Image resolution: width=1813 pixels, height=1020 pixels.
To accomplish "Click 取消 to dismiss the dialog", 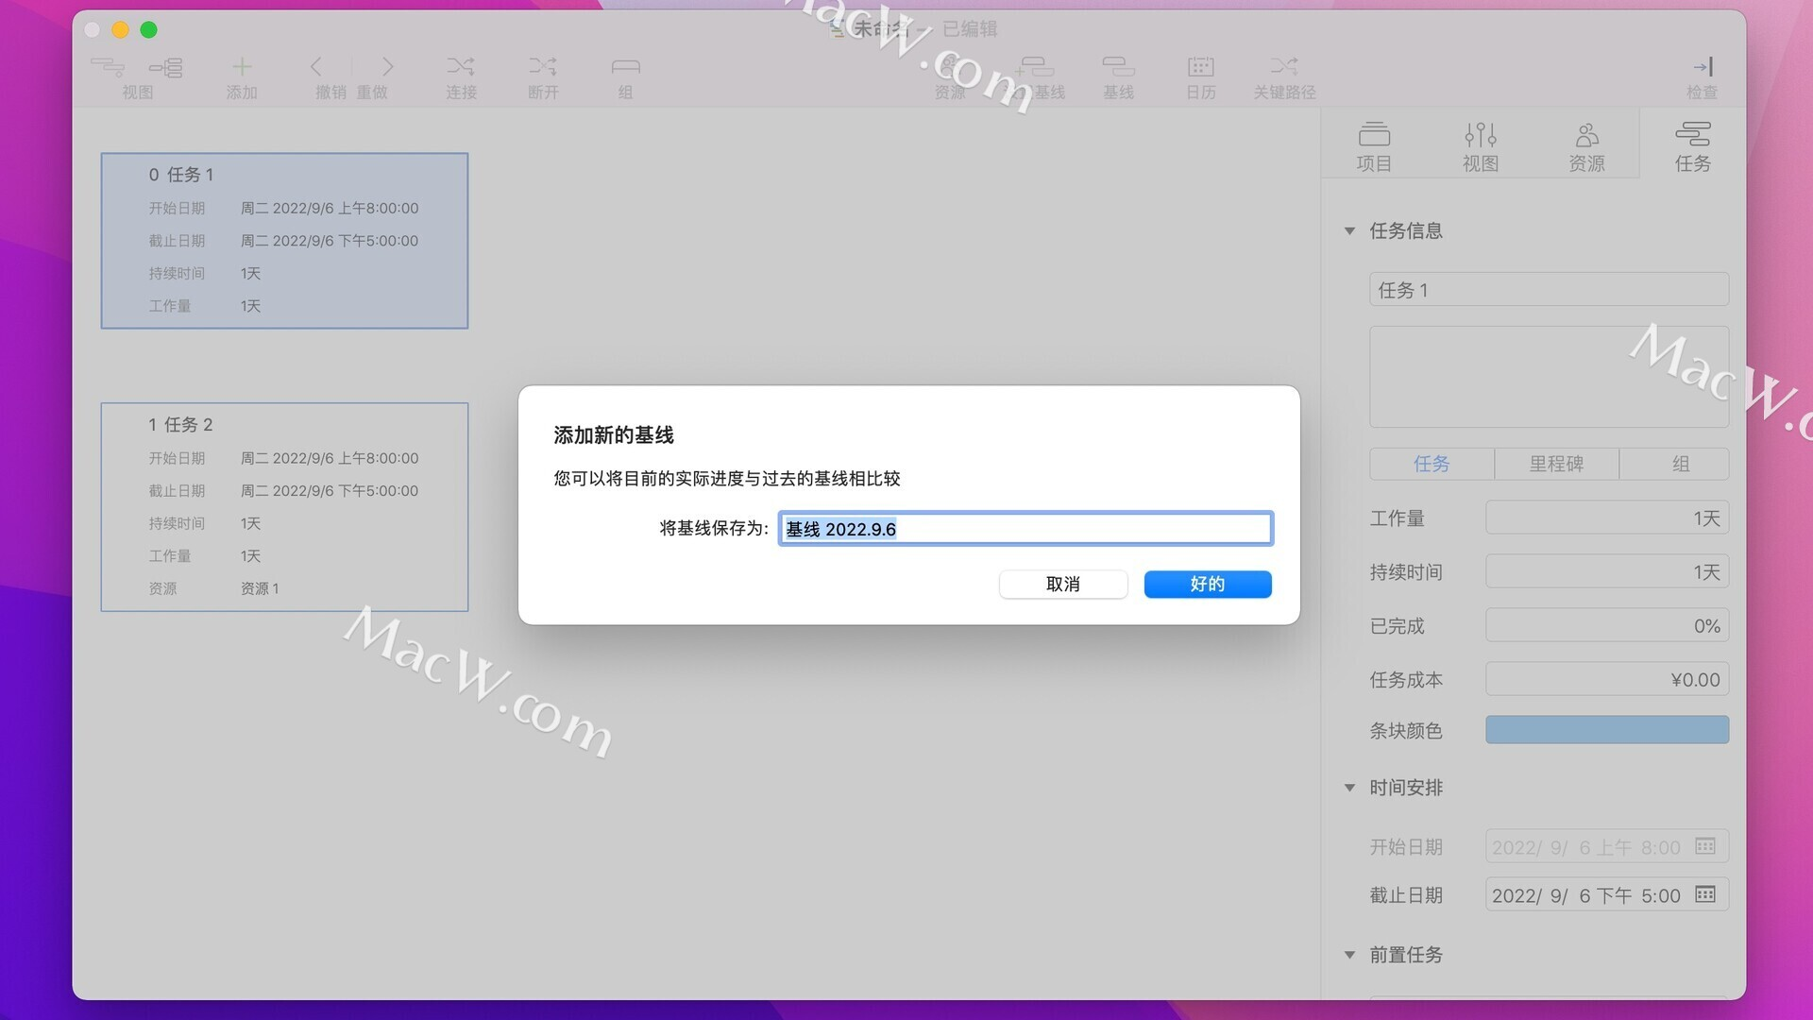I will tap(1061, 584).
